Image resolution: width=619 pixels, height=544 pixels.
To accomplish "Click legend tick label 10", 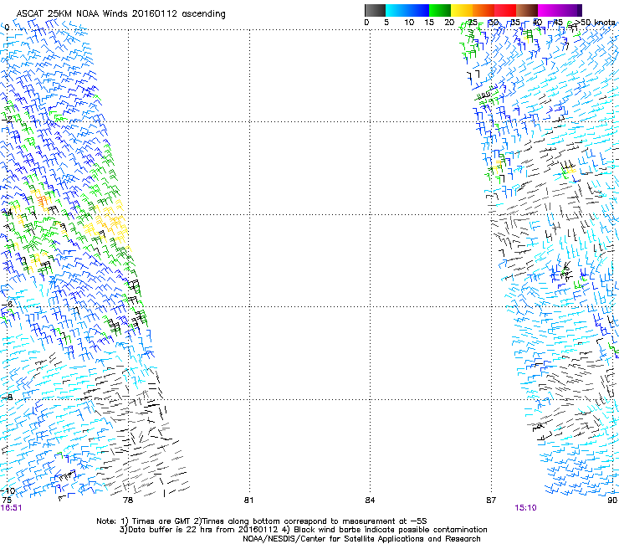I will pos(409,23).
